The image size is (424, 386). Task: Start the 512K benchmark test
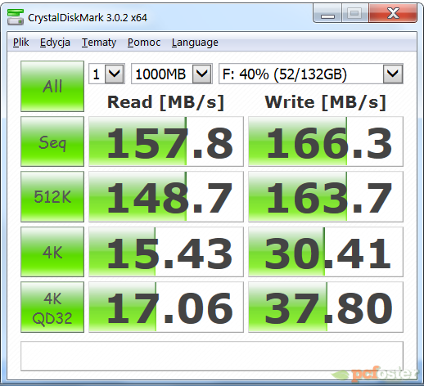[x=52, y=196]
